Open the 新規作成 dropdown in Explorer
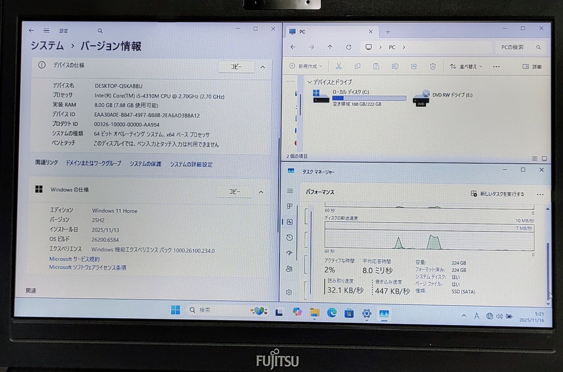 [306, 66]
